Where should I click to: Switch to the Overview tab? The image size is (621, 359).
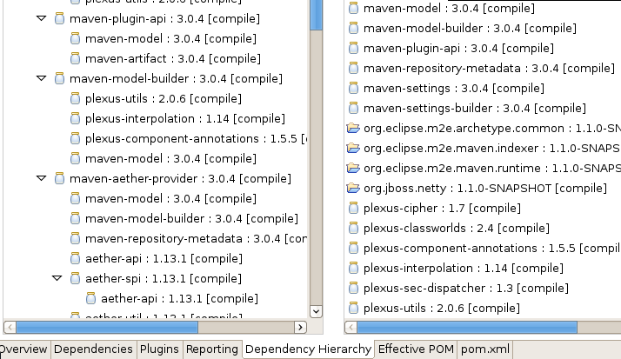tap(23, 349)
